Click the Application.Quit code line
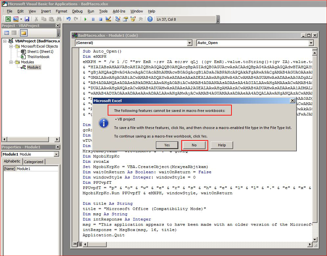The image size is (327, 256). pos(104,235)
